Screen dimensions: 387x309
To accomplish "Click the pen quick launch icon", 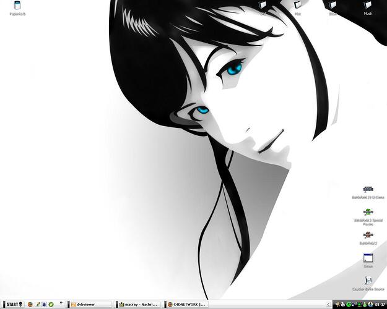I will tap(38, 305).
